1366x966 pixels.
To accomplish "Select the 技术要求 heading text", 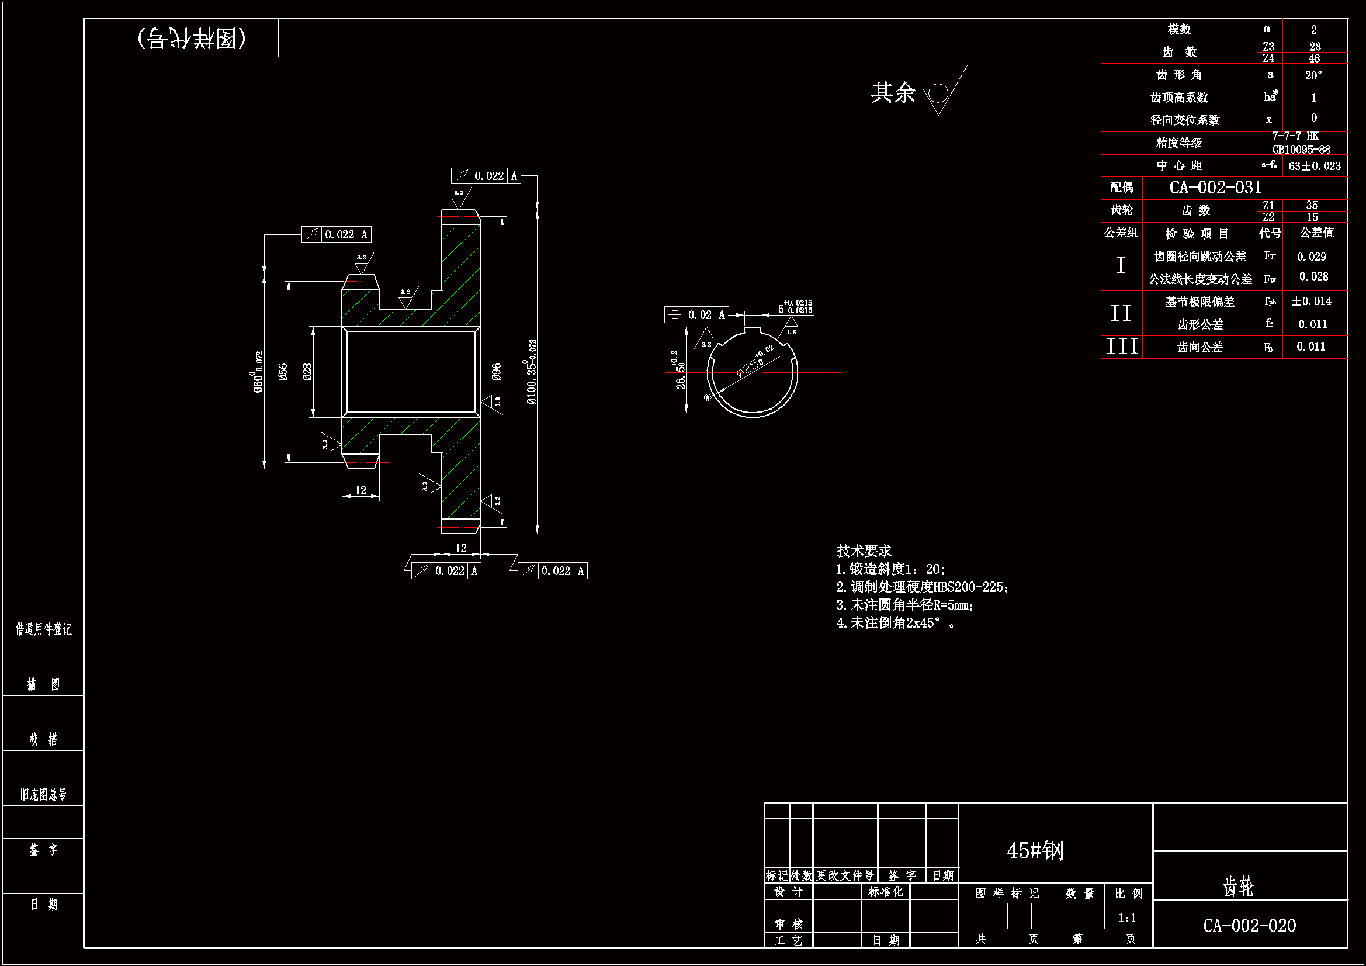I will [864, 550].
